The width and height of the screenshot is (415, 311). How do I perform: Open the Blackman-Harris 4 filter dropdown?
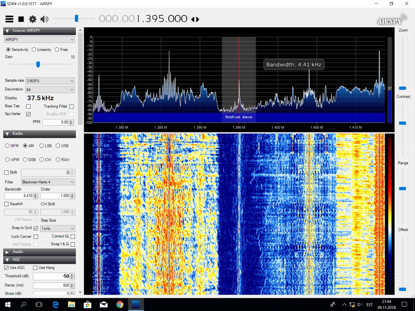click(x=48, y=182)
